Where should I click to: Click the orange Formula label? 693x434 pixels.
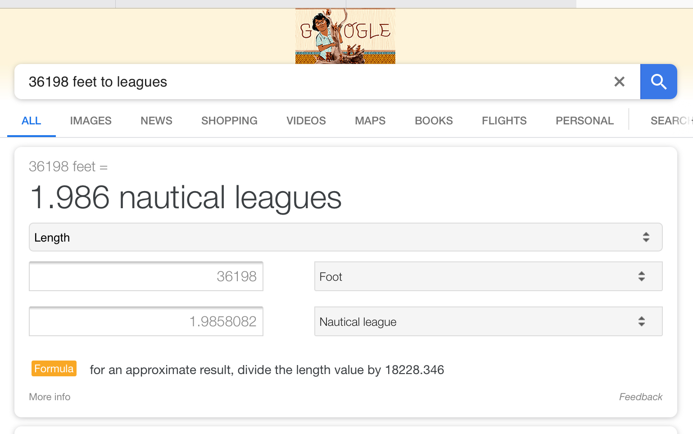pyautogui.click(x=54, y=369)
